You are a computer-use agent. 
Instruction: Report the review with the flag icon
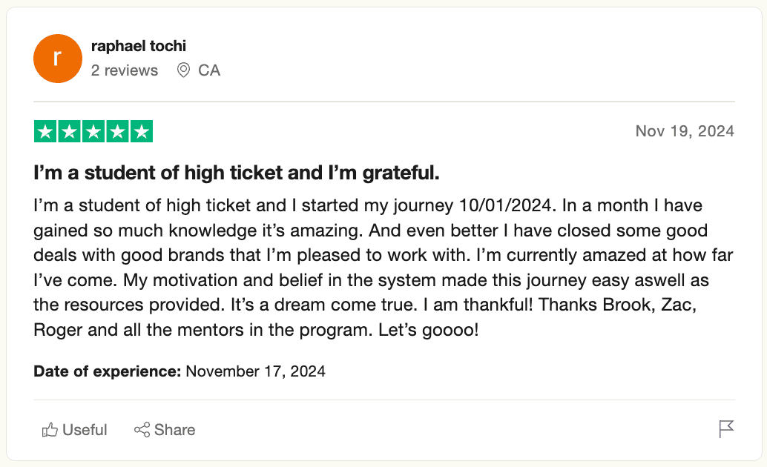[x=726, y=429]
